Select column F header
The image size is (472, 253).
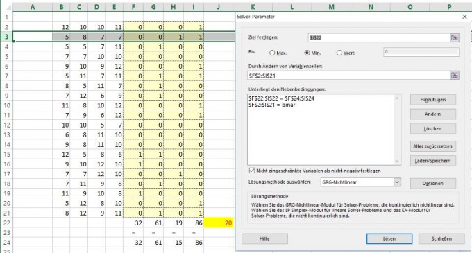point(133,7)
